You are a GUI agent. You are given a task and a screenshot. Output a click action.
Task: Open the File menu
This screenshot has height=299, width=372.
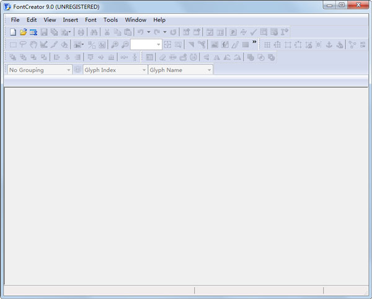pos(15,20)
